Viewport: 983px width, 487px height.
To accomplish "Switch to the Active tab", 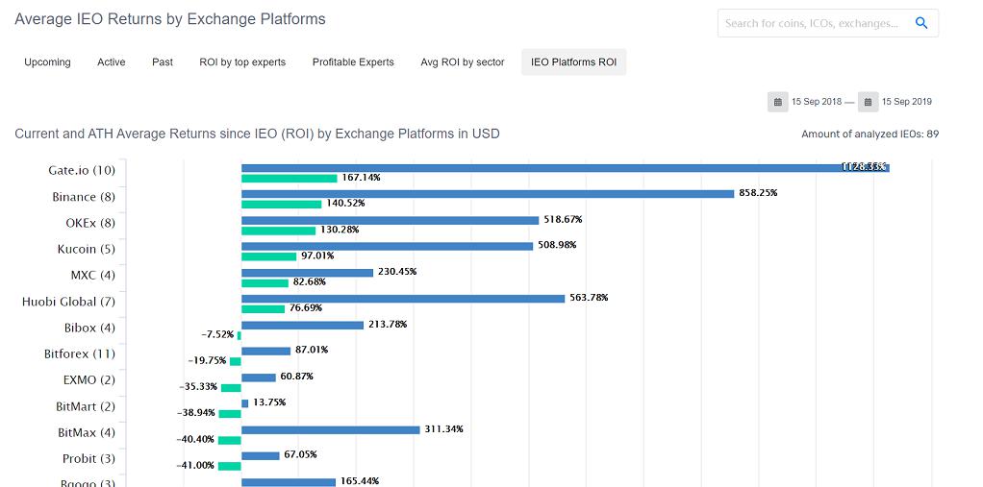I will tap(112, 62).
